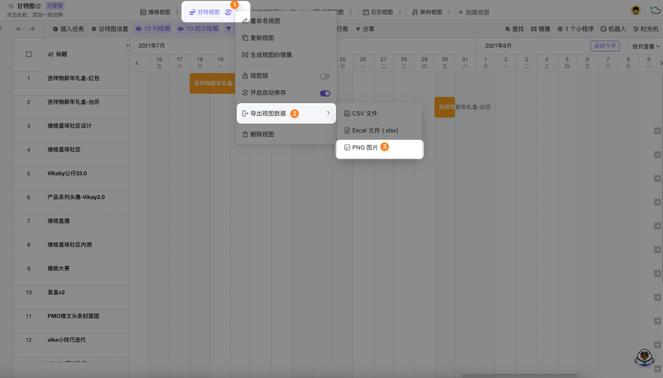Open 查找 search tool

514,29
